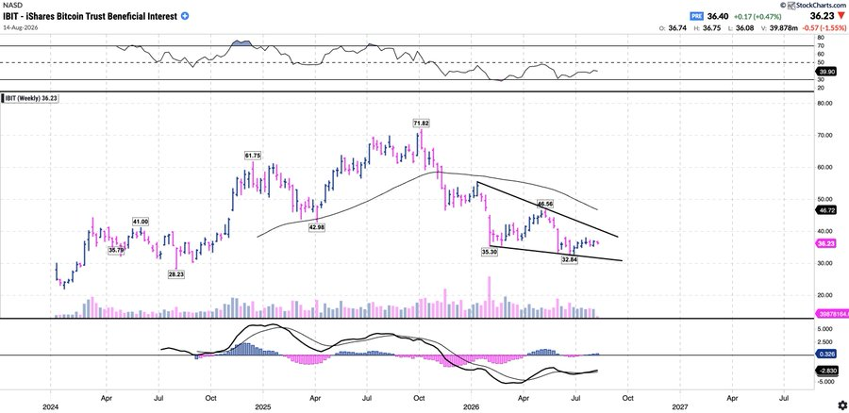Click the pink volume value axis tag
Viewport: 849px width, 413px height.
(x=832, y=313)
